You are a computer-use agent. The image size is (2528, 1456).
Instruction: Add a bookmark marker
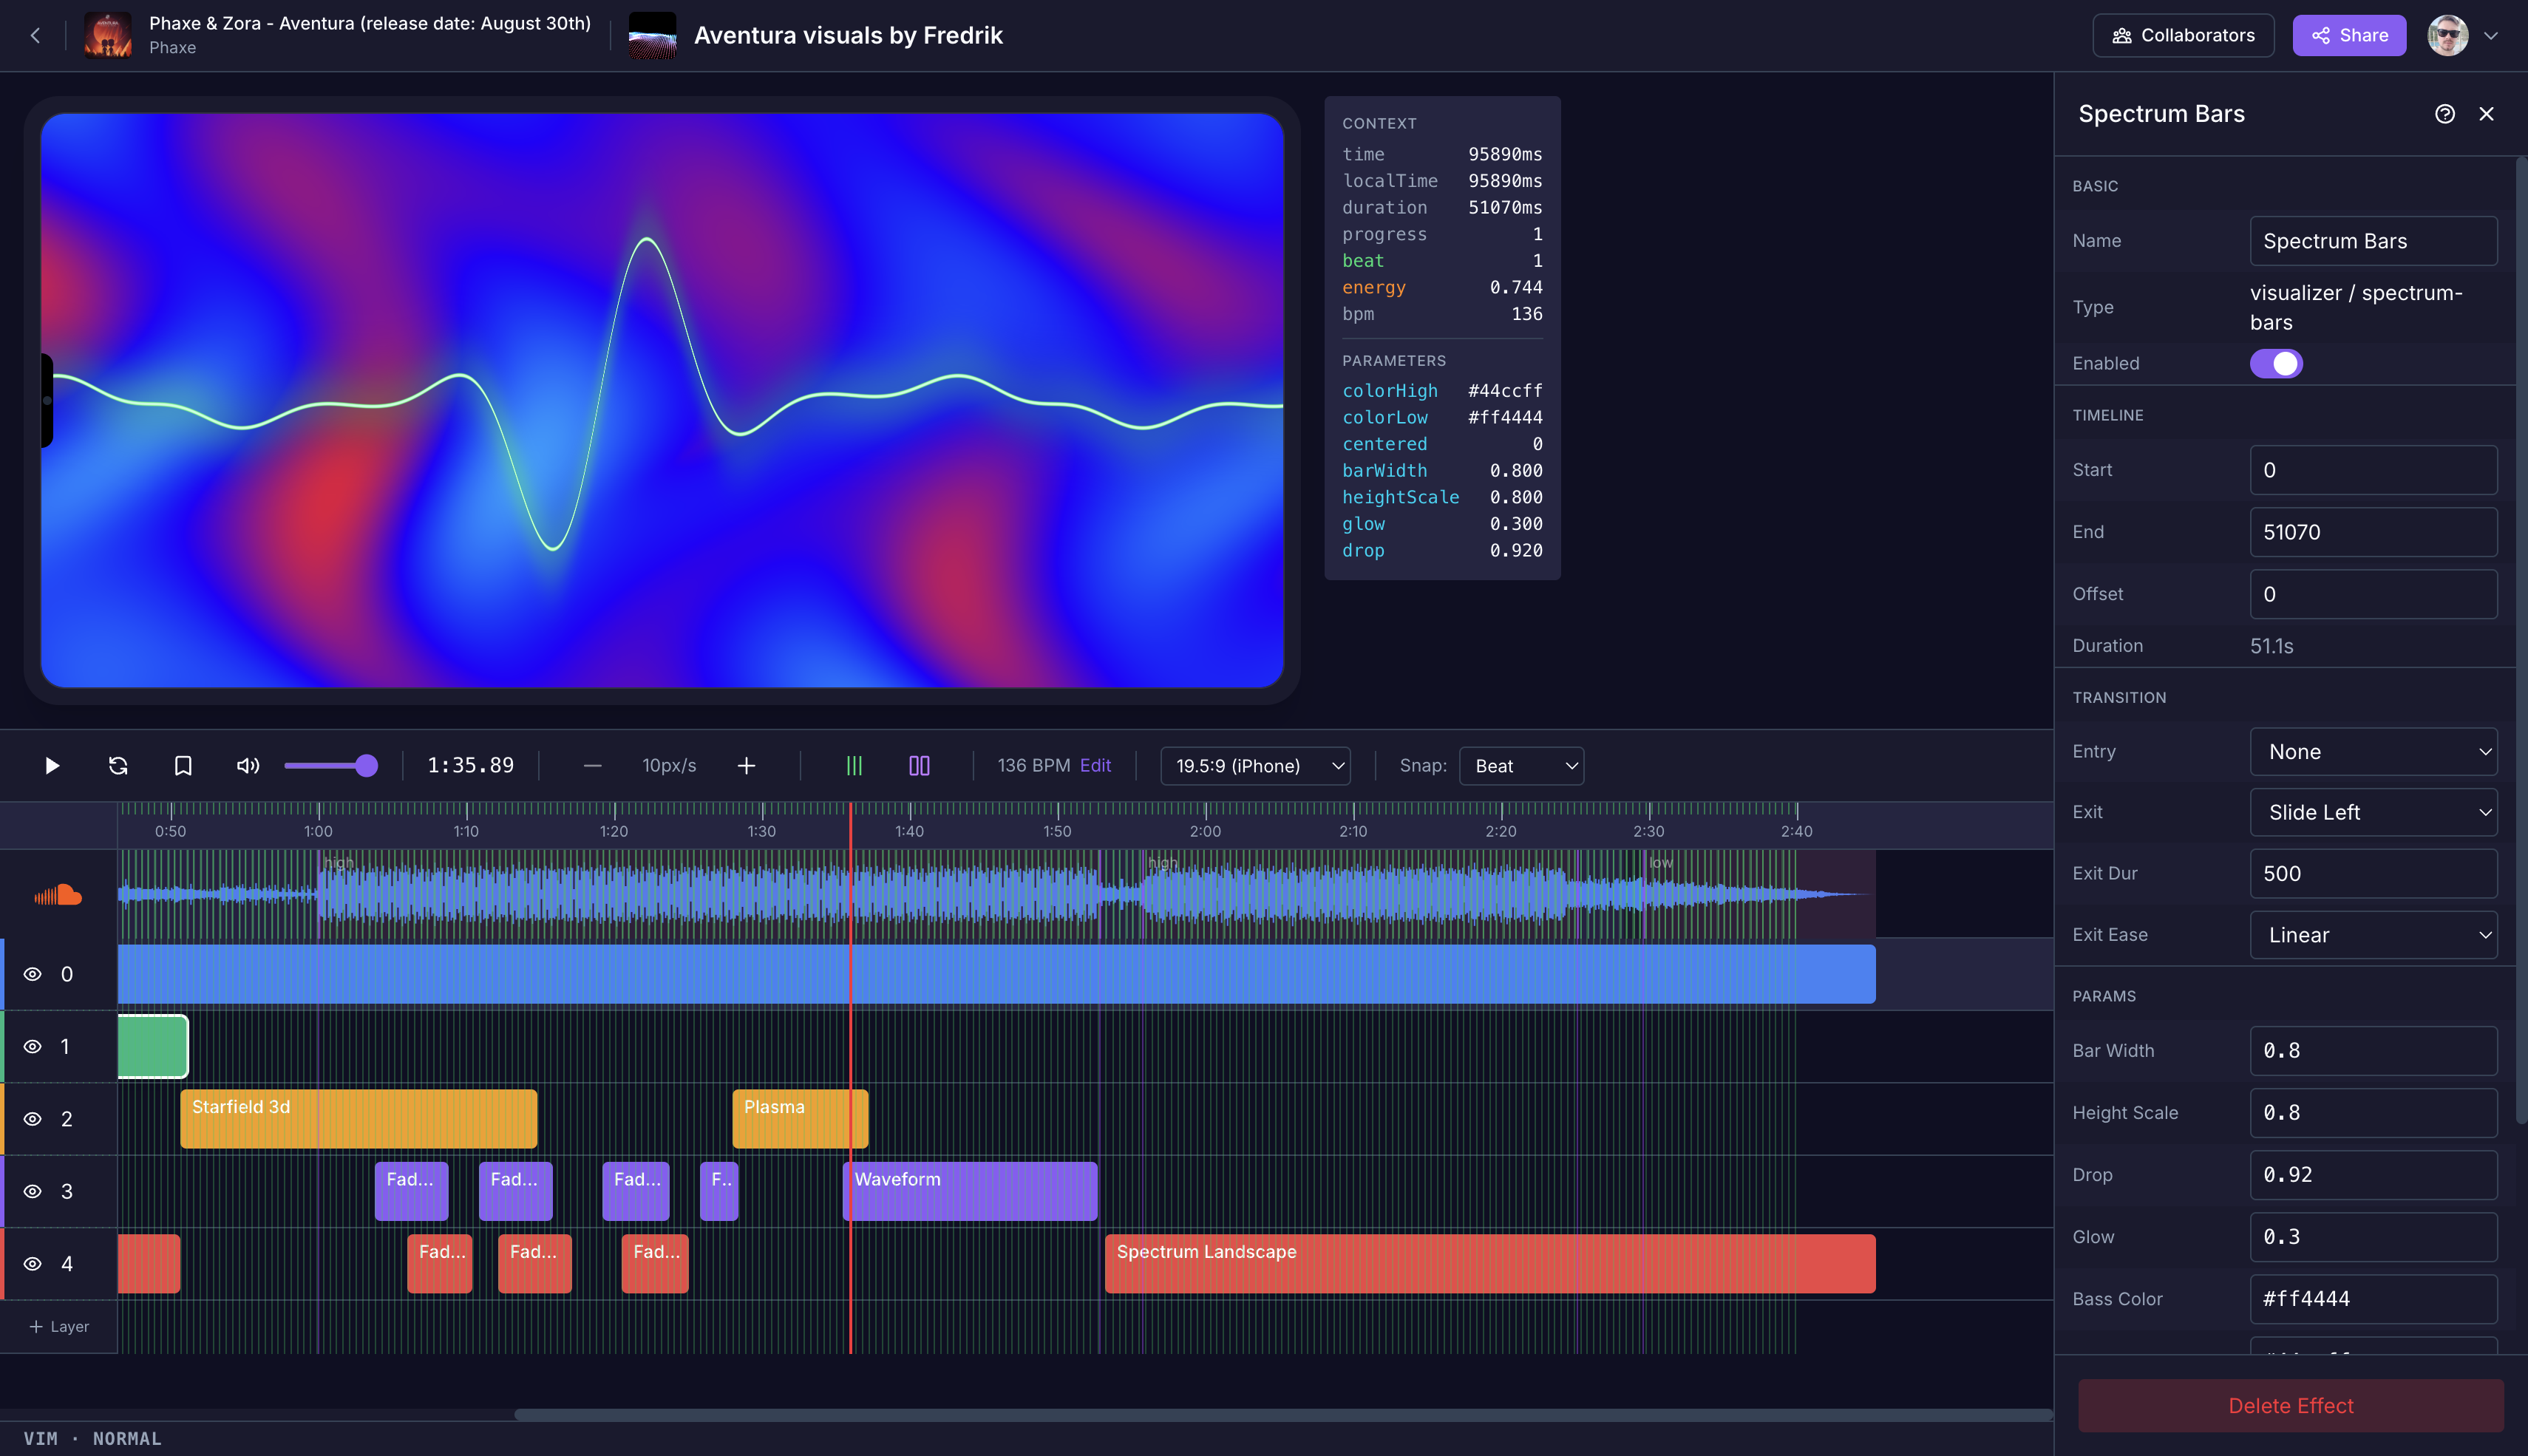pos(183,765)
